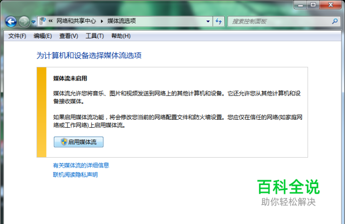Viewport: 345px width, 224px height.
Task: Click the 媒体流未启用 status text
Action: tap(70, 78)
